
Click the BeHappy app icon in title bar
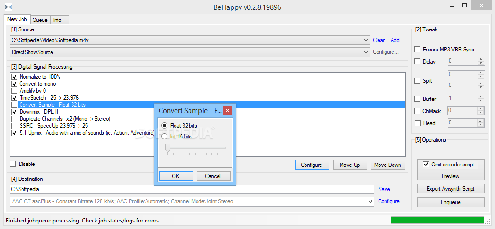click(8, 7)
